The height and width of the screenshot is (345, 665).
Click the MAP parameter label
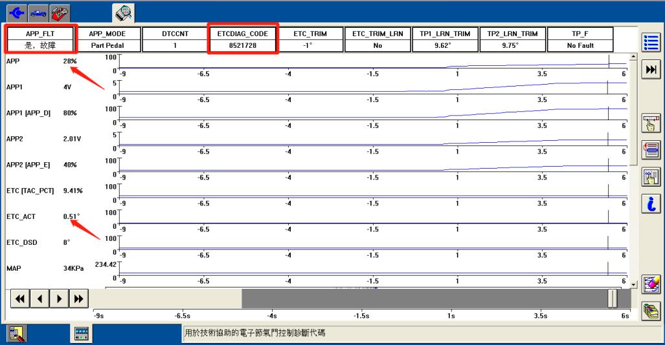pos(14,268)
